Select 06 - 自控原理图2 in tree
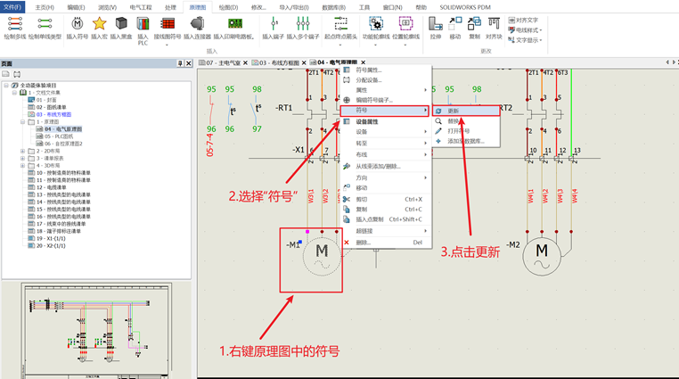 pos(63,144)
